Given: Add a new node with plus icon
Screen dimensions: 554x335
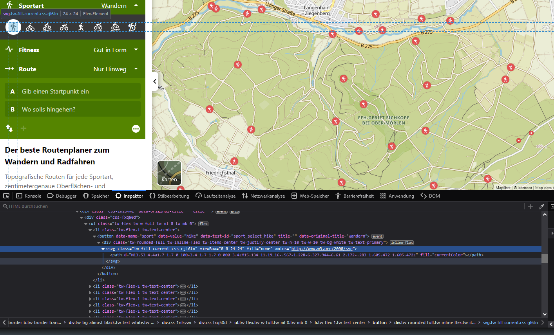Looking at the screenshot, I should click(x=530, y=206).
